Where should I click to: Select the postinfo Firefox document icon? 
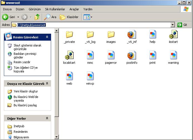(x=132, y=55)
